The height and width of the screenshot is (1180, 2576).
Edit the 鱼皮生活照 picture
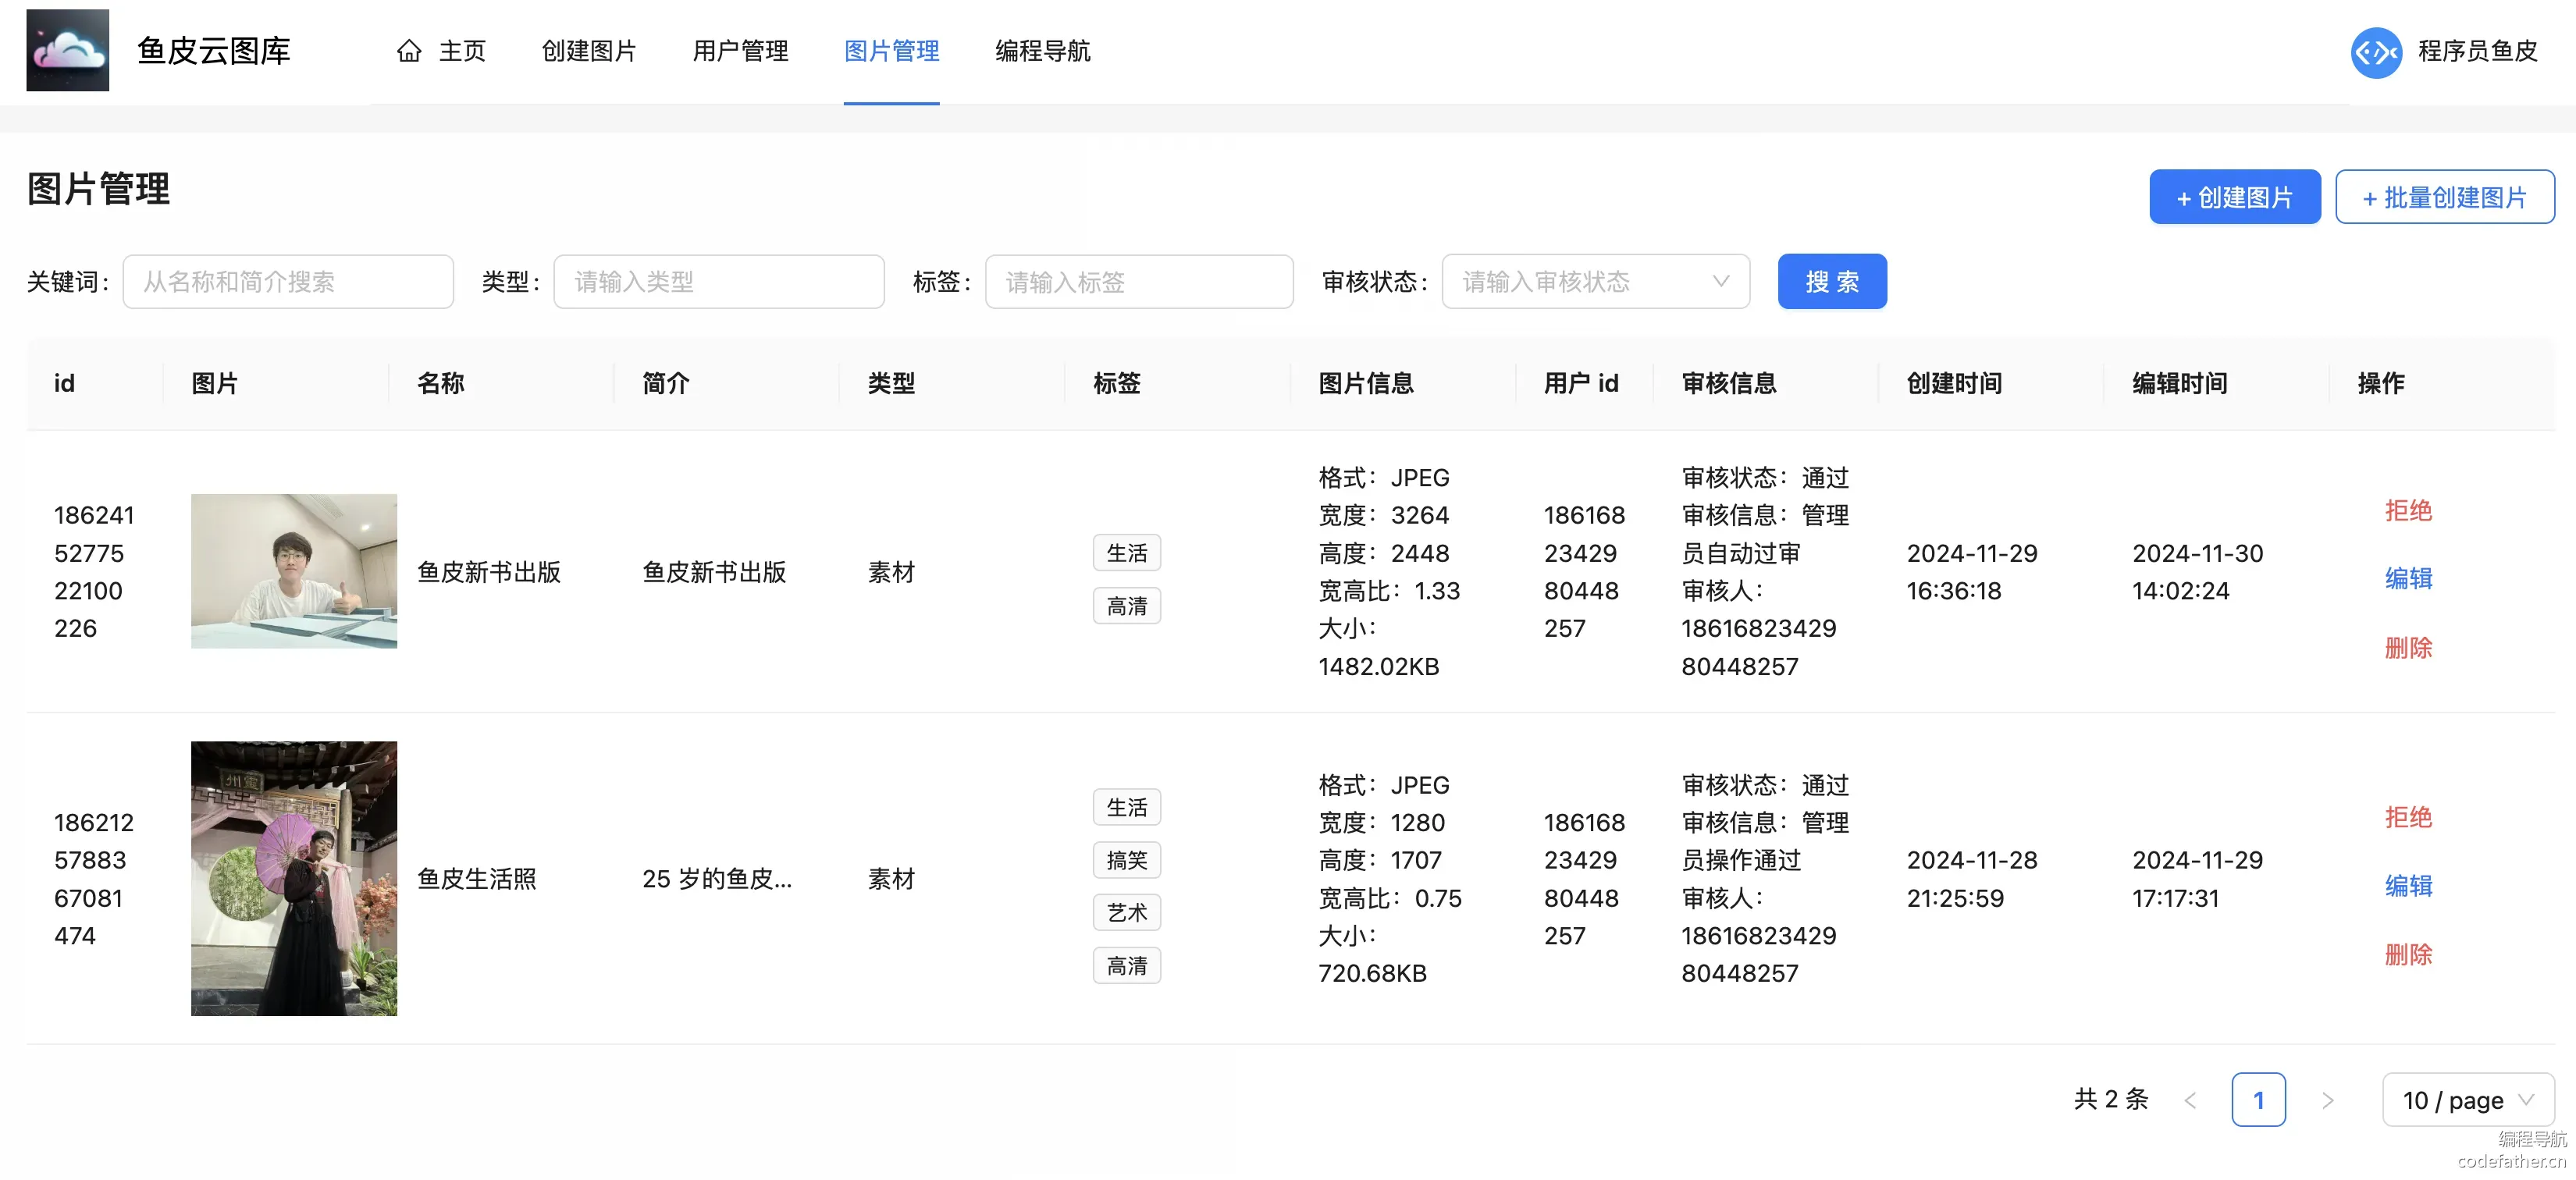pos(2408,885)
